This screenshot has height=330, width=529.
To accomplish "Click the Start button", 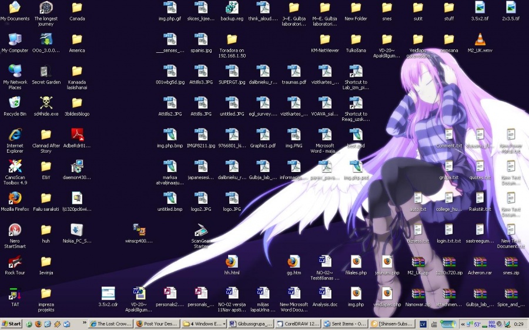I will [x=12, y=324].
